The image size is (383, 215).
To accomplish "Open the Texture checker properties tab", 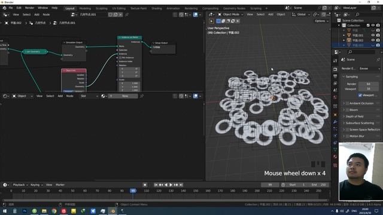I will point(335,165).
